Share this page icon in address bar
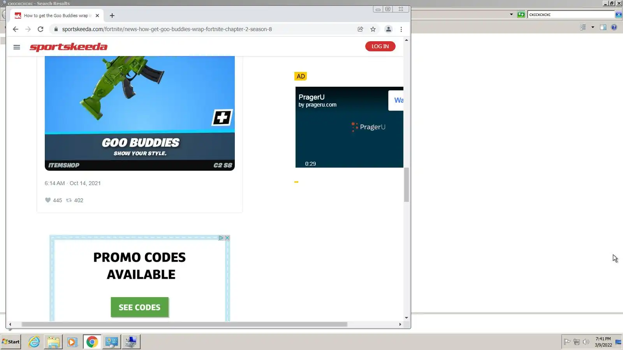 point(360,29)
